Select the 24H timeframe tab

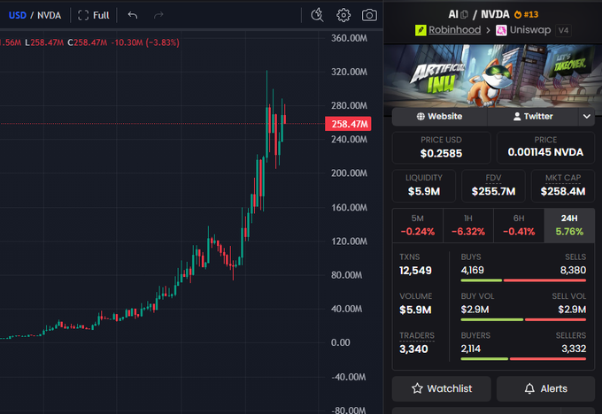coord(569,226)
